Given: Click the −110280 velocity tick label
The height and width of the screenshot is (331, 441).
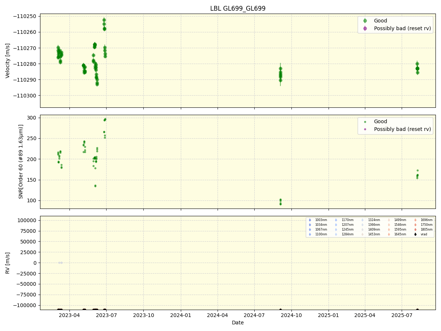Looking at the screenshot, I should (x=25, y=64).
